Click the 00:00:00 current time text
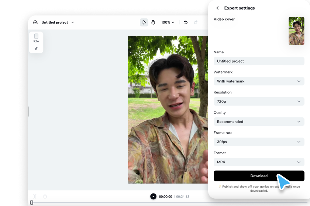Image resolution: width=310 pixels, height=206 pixels. coord(165,196)
